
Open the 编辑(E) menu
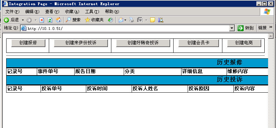32,12
